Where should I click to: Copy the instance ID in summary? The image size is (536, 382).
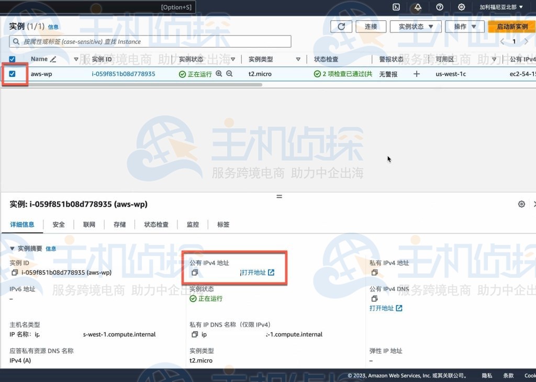pyautogui.click(x=14, y=273)
